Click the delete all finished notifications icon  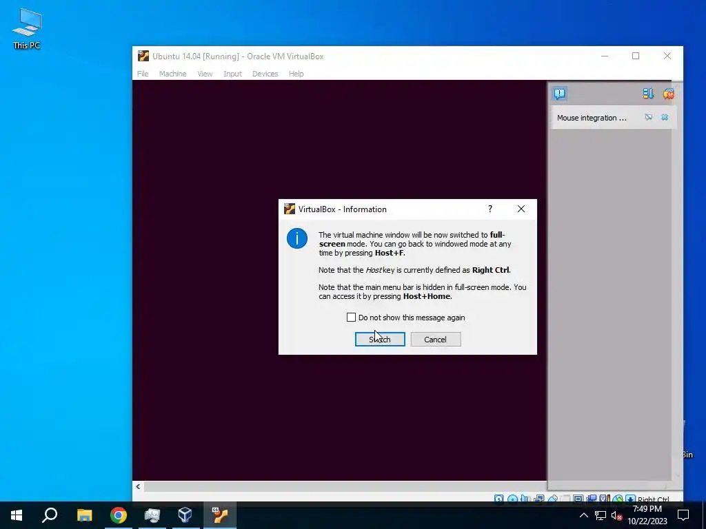(x=669, y=94)
